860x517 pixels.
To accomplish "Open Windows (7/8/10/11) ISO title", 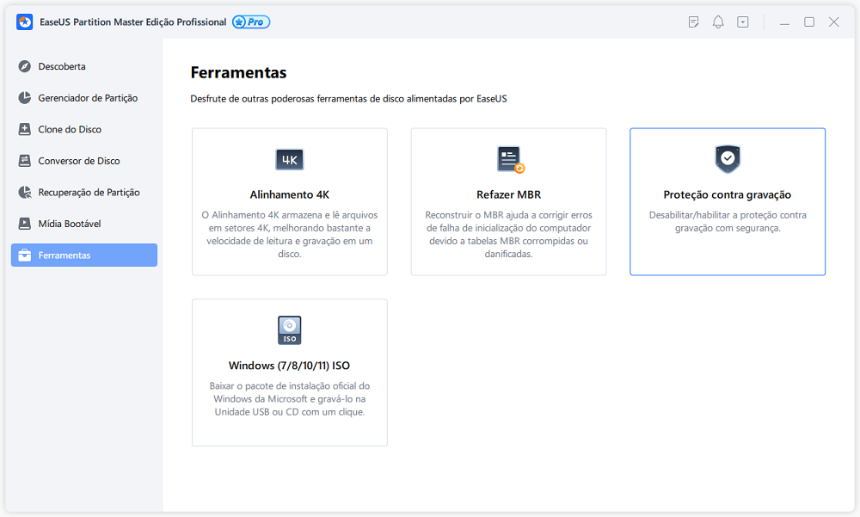I will coord(290,366).
